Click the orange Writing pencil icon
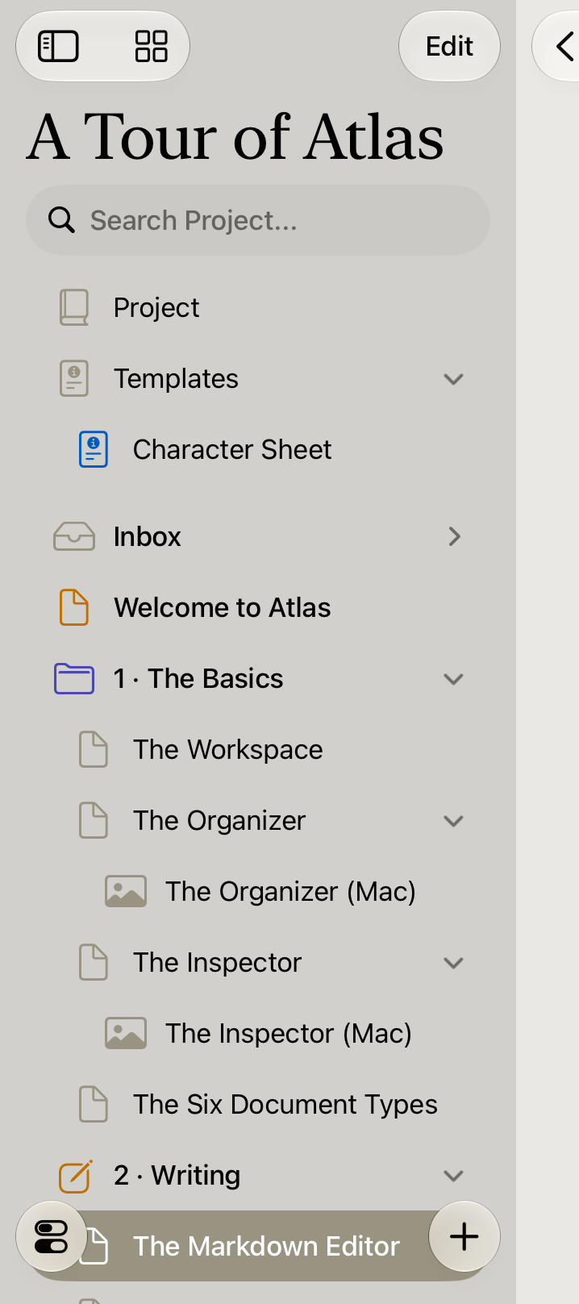579x1304 pixels. click(76, 1176)
